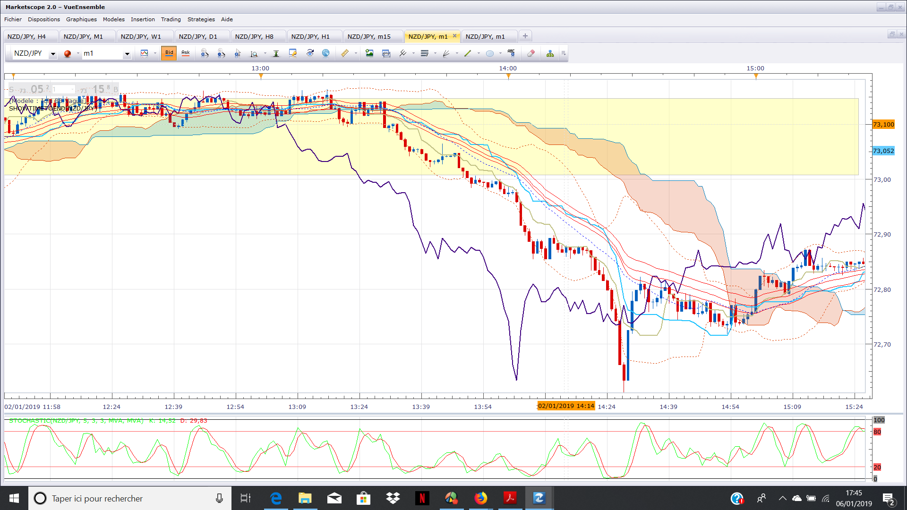Viewport: 907px width, 510px height.
Task: Click the save chart image icon
Action: pyautogui.click(x=369, y=53)
